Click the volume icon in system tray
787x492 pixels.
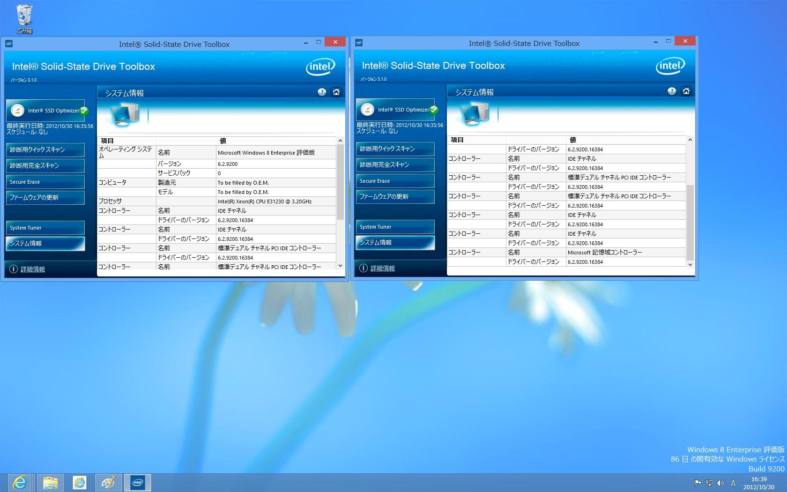(x=720, y=483)
